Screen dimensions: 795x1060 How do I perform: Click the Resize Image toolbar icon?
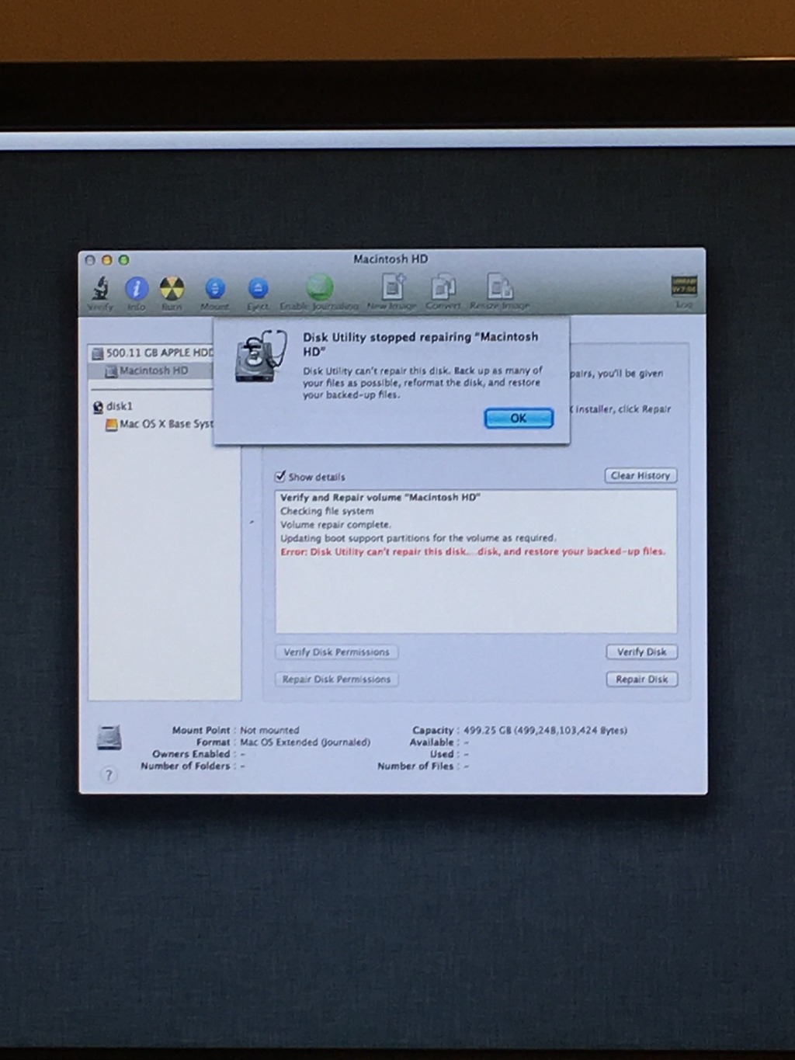(499, 287)
